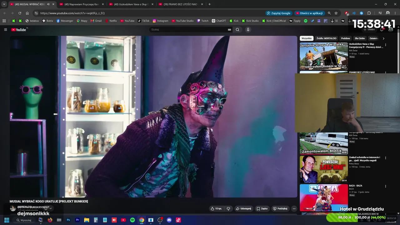400x225 pixels.
Task: Open the Uszkodziłem Vana o Słup title
Action: [x=366, y=46]
